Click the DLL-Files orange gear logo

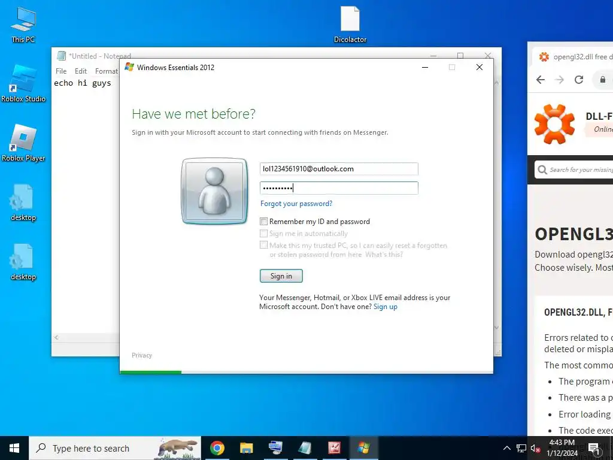point(555,124)
